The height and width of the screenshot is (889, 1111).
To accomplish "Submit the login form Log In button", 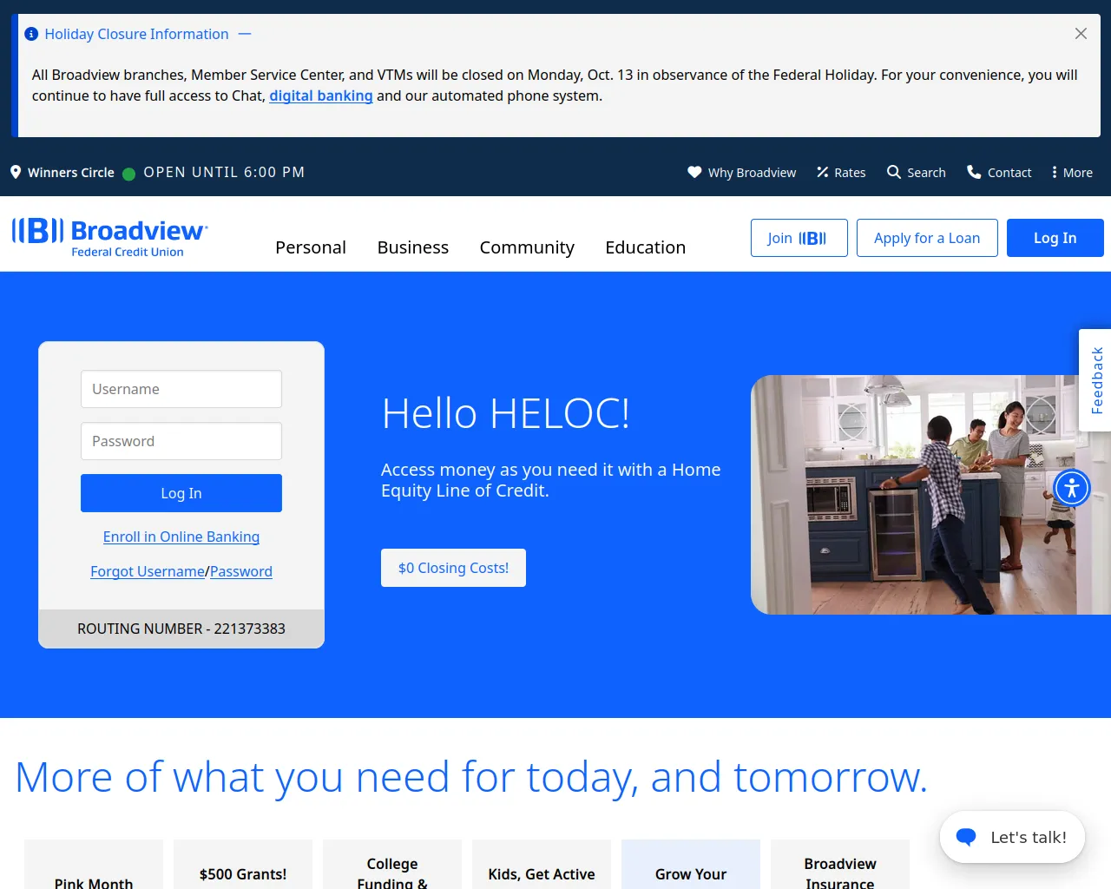I will pos(181,493).
